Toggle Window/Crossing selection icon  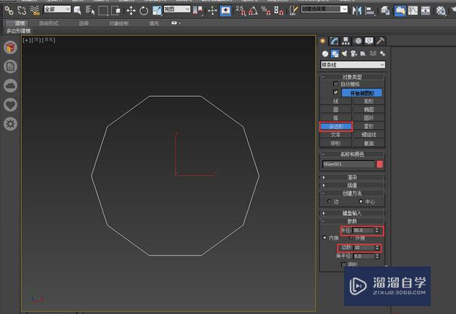pos(116,11)
